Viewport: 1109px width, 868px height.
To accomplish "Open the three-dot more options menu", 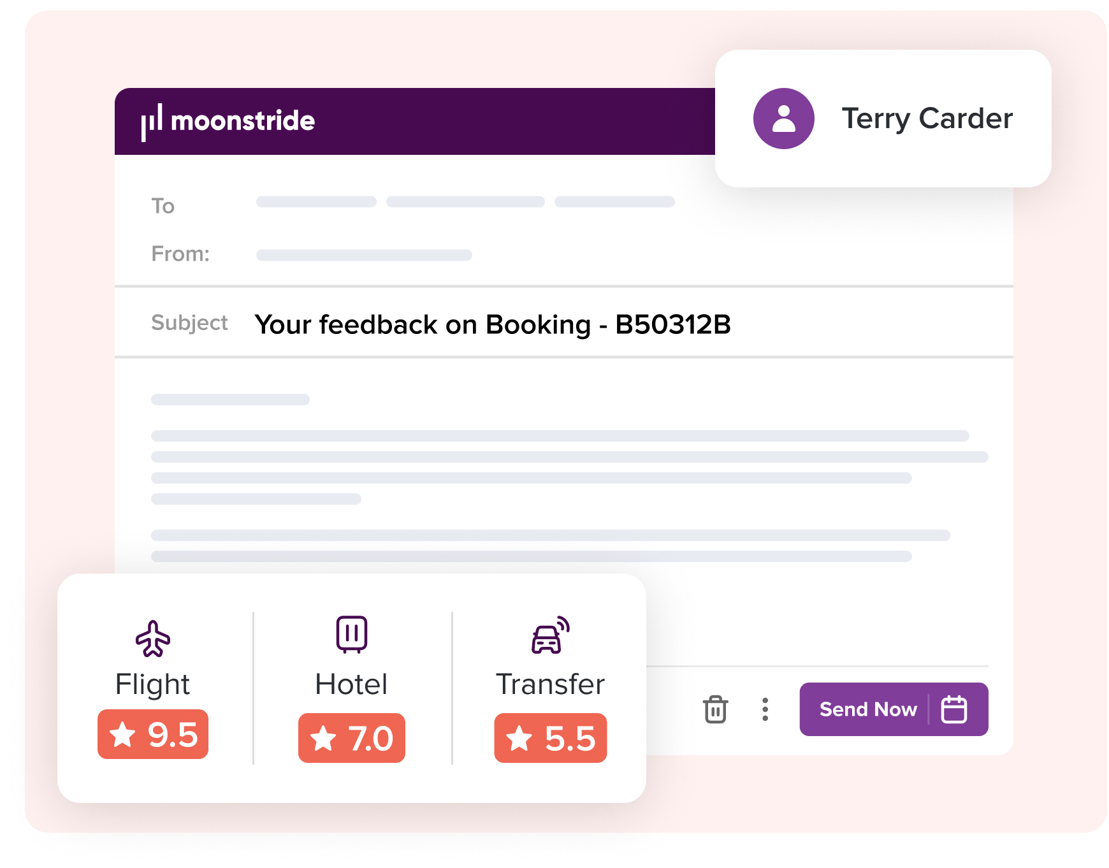I will tap(765, 709).
